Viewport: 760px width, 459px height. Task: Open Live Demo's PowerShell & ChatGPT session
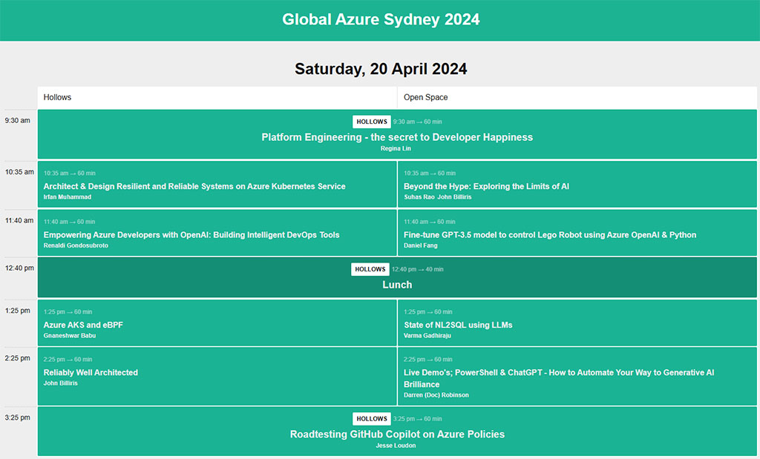(577, 376)
